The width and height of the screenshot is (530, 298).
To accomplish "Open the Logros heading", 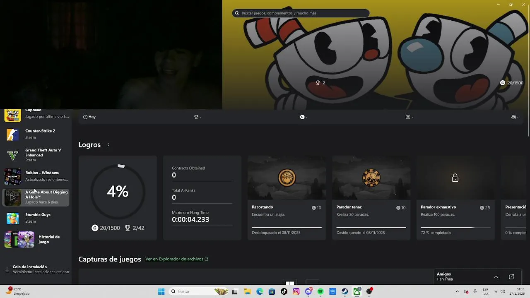I will (x=89, y=144).
